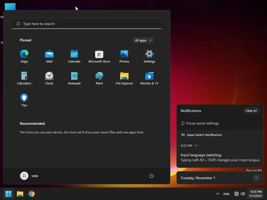
Task: Open the Edge browser from pinned apps
Action: click(x=24, y=56)
